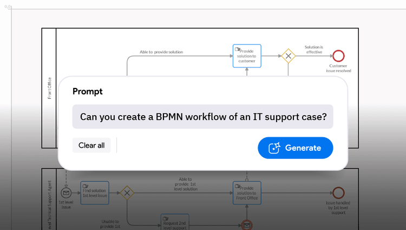Select the 1st level issue message start event
Viewport: 406px width, 230px height.
66,193
